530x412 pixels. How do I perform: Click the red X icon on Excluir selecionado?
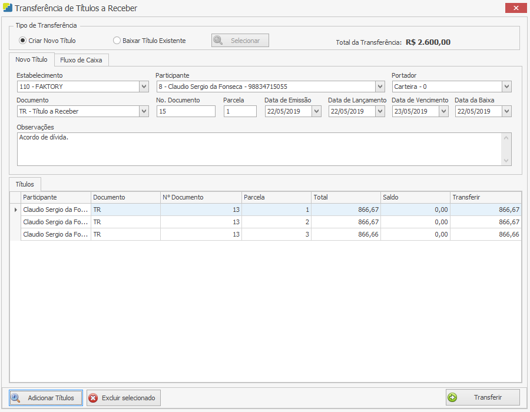pos(93,398)
